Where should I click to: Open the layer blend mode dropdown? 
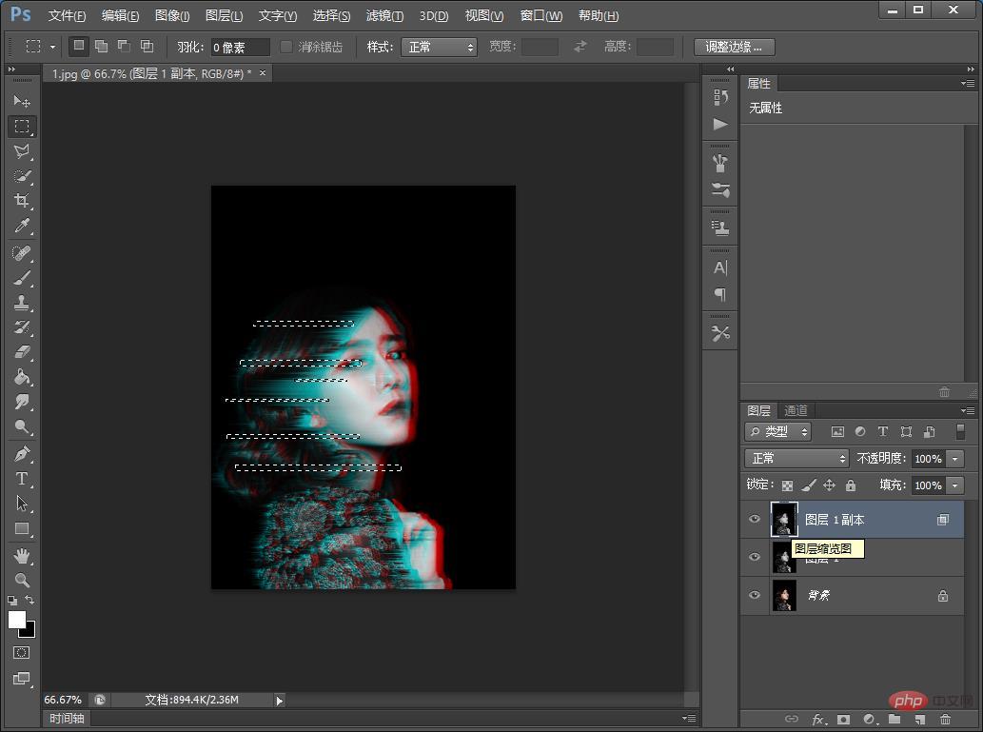796,459
